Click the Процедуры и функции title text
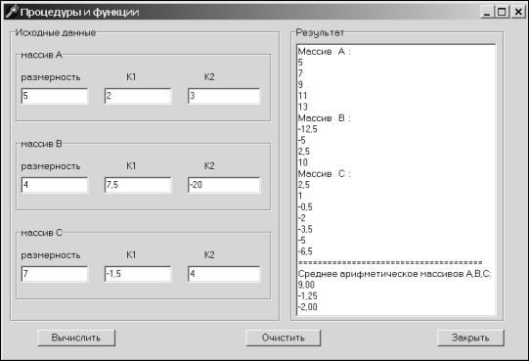529x361 pixels. coord(79,12)
